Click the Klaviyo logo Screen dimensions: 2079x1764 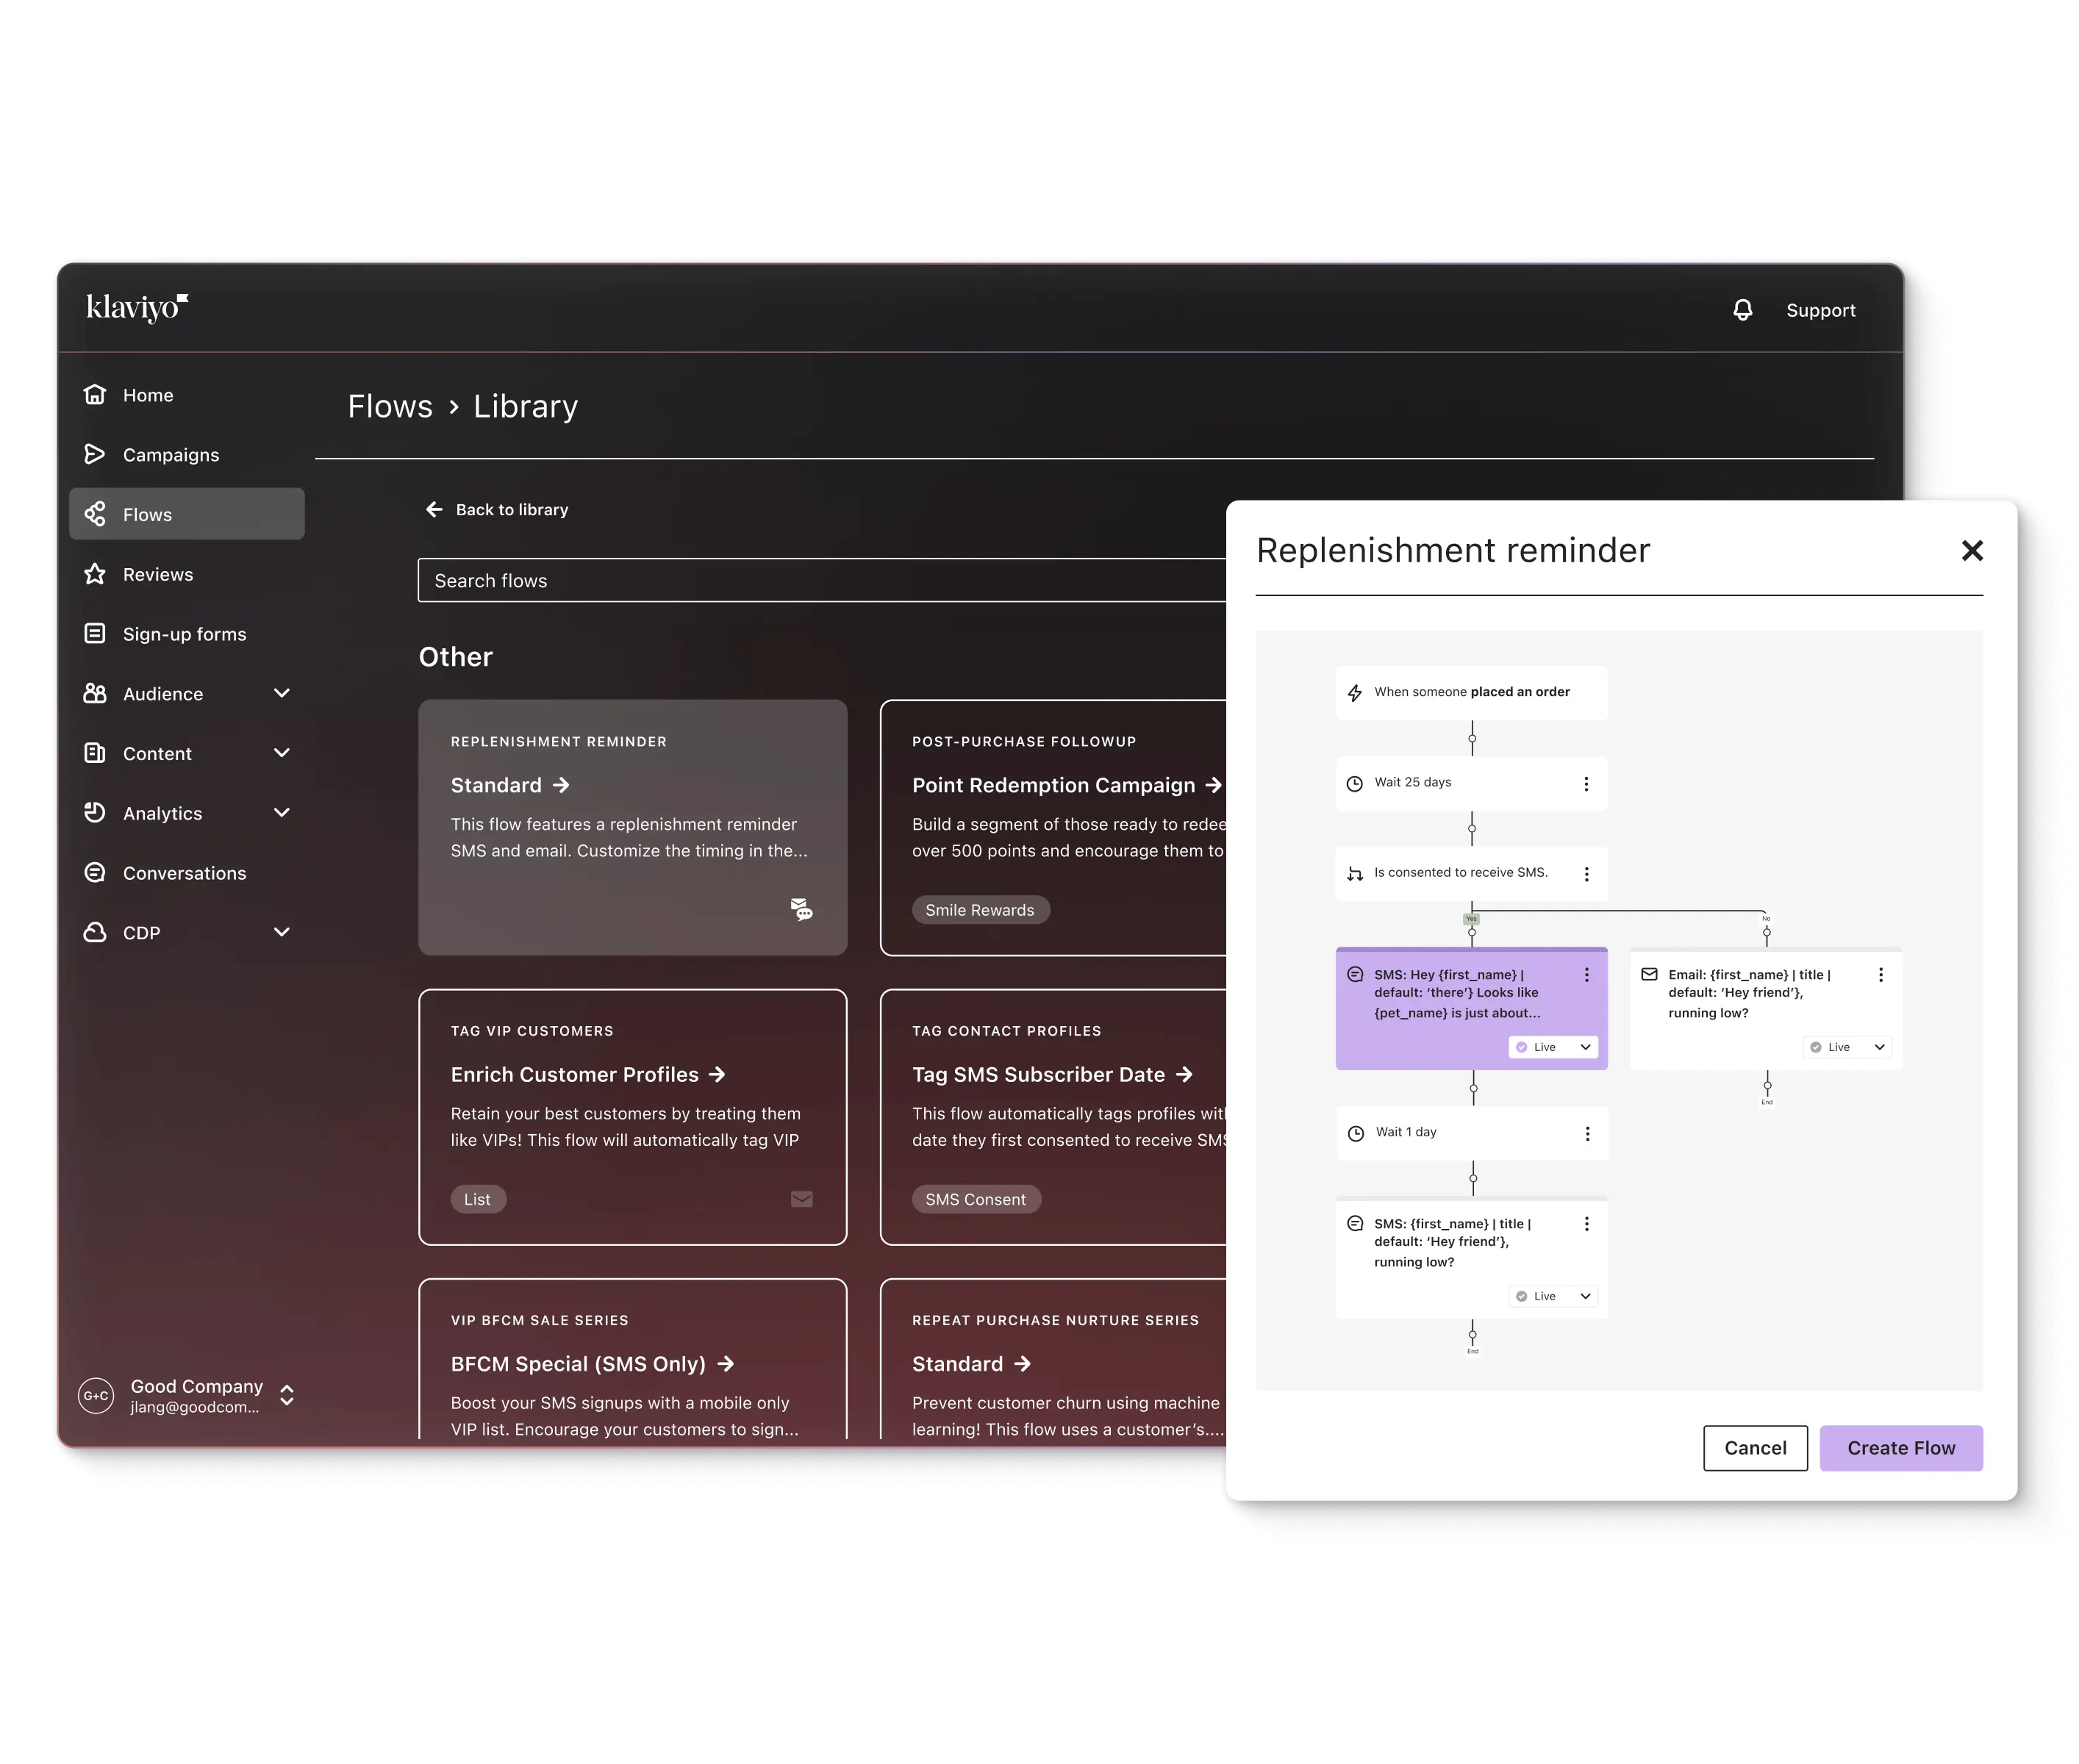137,308
